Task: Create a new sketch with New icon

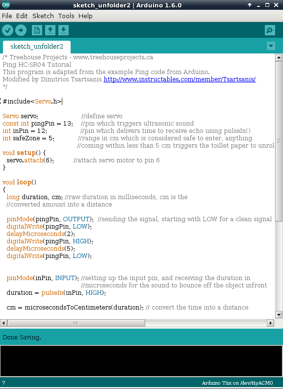Action: [x=37, y=30]
